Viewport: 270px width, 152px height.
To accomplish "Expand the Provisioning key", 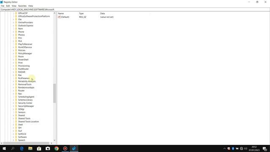I will [x=13, y=66].
